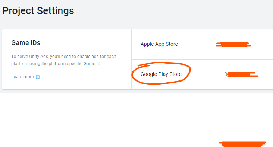Click the word 'Apple' in the first row
This screenshot has height=147, width=273.
[x=147, y=44]
